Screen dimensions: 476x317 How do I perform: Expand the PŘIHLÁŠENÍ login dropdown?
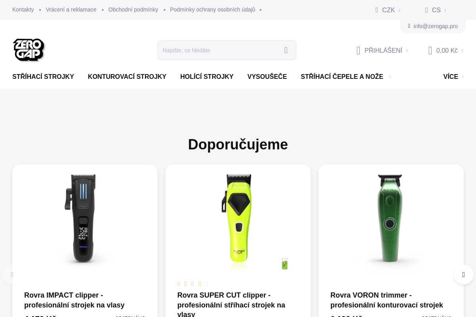pos(407,51)
